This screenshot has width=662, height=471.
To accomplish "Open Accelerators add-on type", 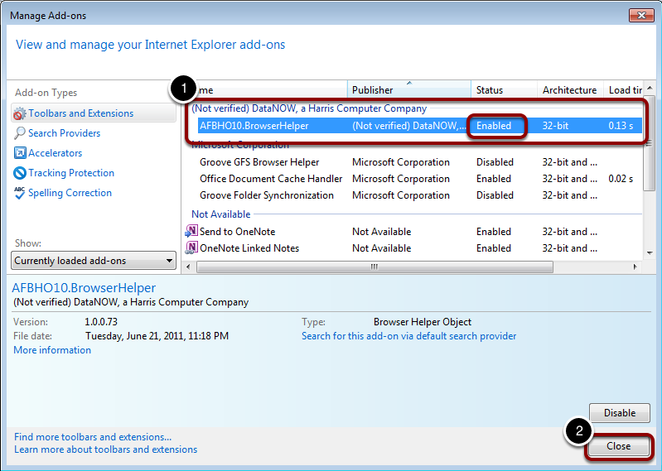I will [55, 153].
